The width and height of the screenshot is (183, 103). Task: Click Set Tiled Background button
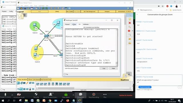(x=89, y=11)
